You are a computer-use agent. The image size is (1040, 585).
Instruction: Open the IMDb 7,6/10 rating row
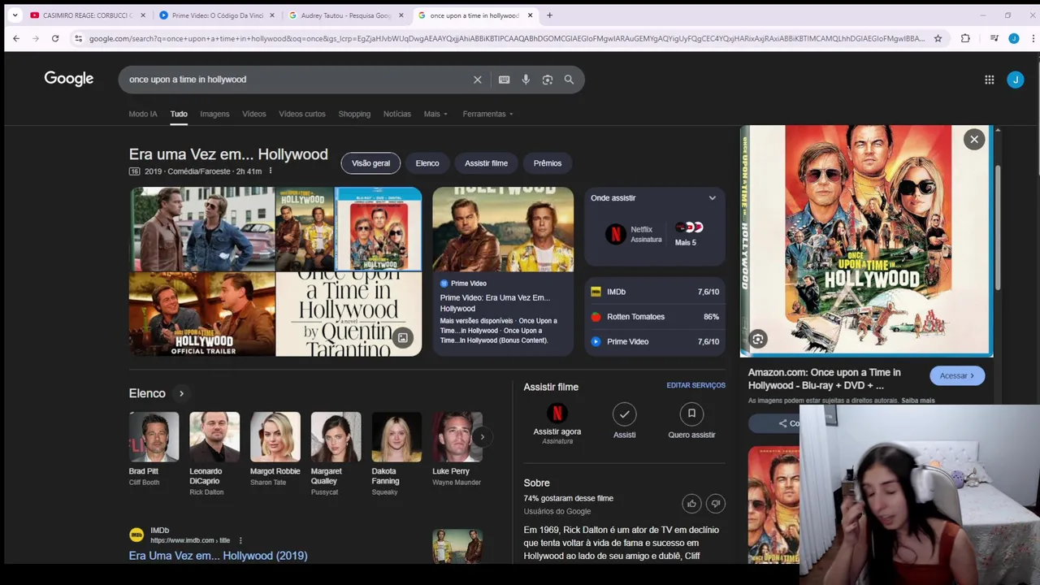[655, 292]
